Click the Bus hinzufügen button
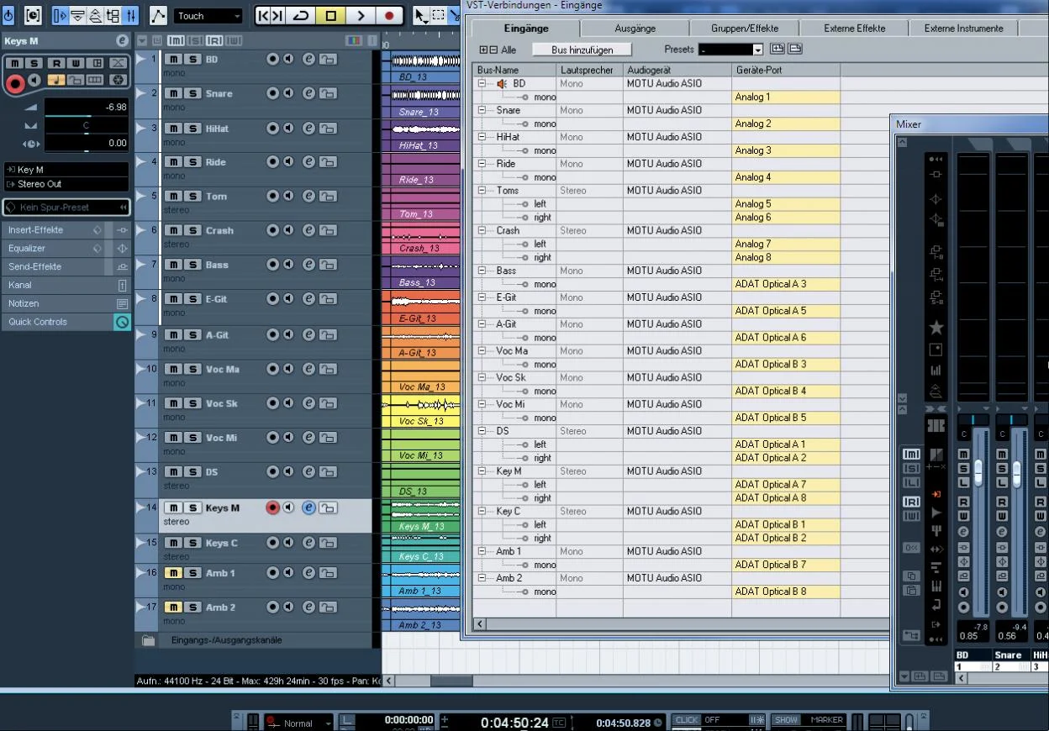Screen dimensions: 1049x731 click(582, 50)
